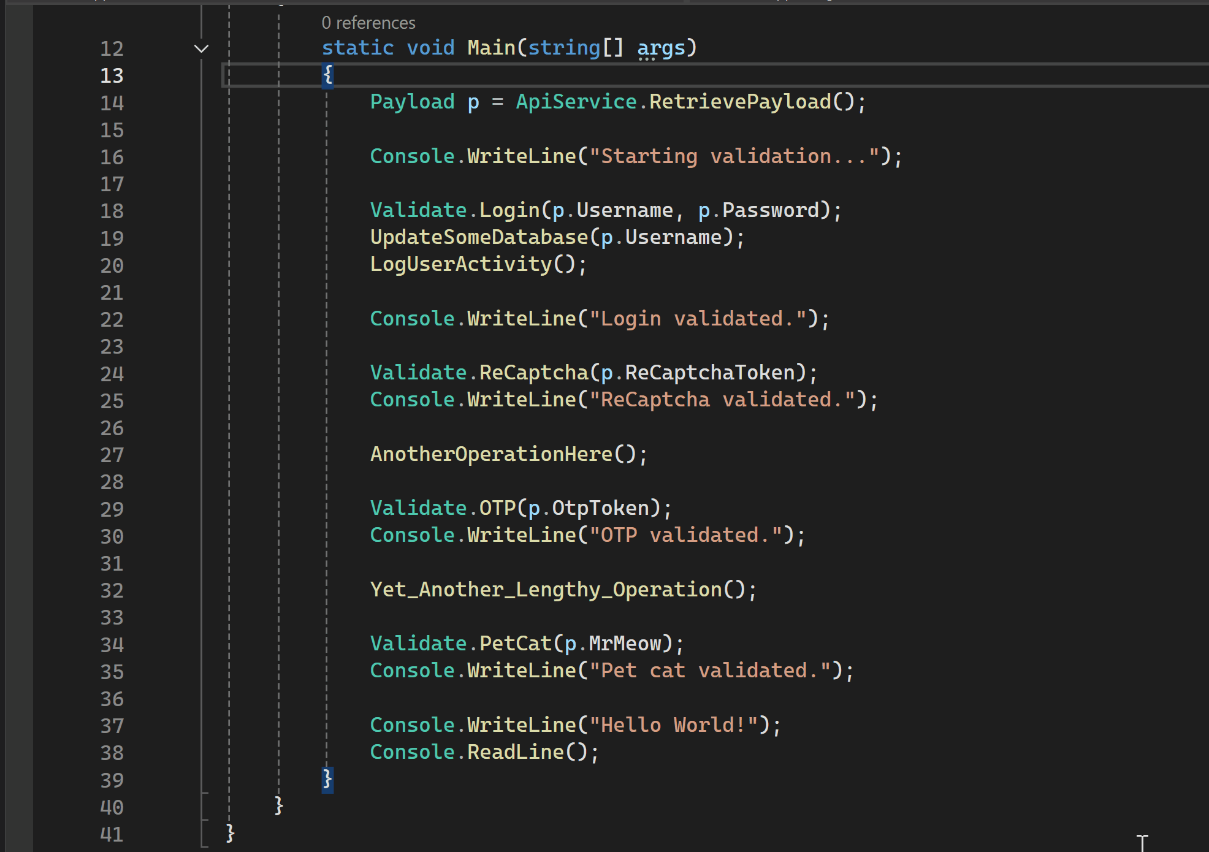Click the args parameter in Main signature
1209x852 pixels.
[x=661, y=48]
